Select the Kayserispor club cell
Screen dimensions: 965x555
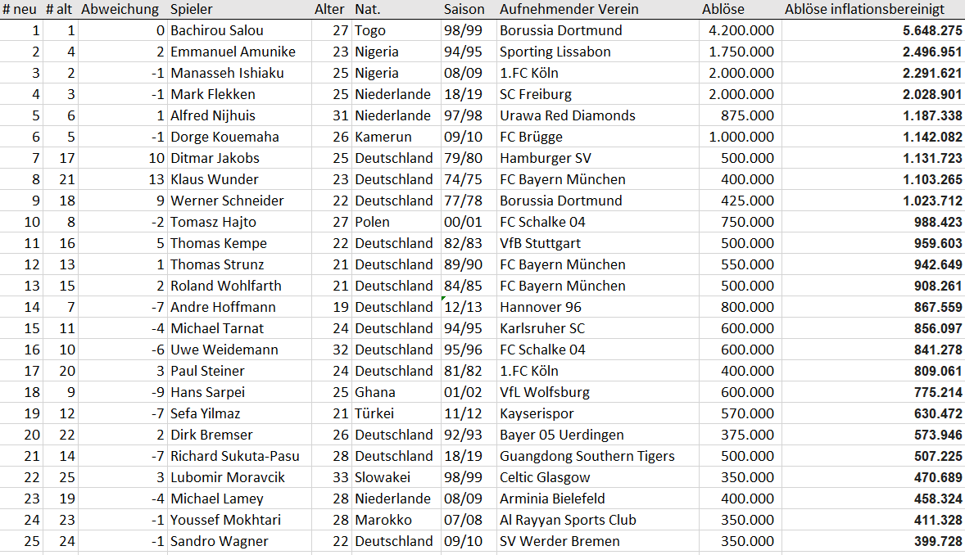pyautogui.click(x=597, y=413)
